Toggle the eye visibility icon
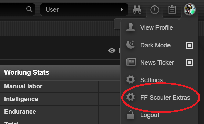This screenshot has width=204, height=124. pos(112,51)
